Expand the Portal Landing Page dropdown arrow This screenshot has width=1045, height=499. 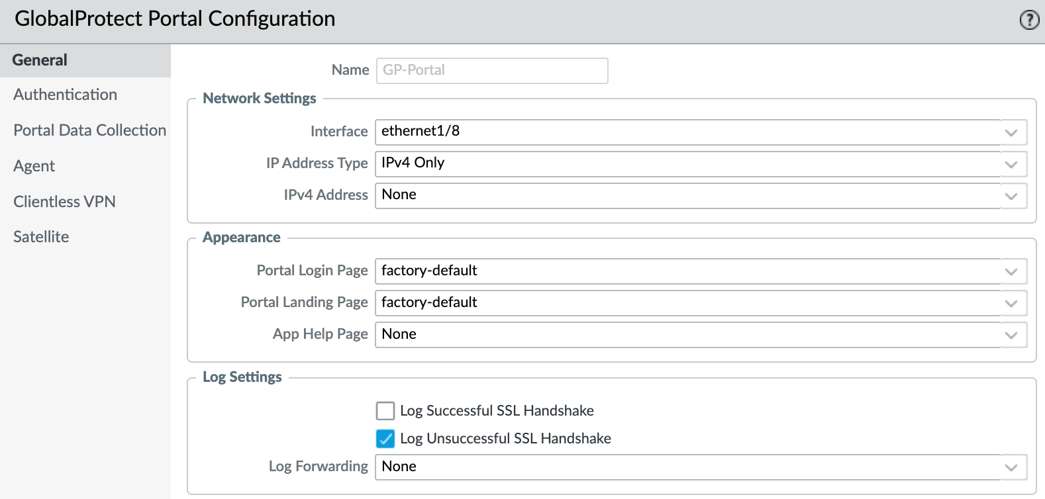coord(1011,303)
